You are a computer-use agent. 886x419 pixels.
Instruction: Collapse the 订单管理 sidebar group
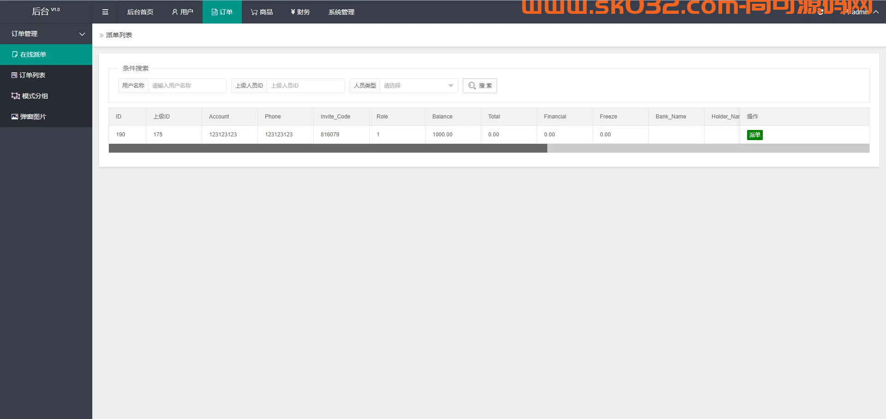[46, 34]
